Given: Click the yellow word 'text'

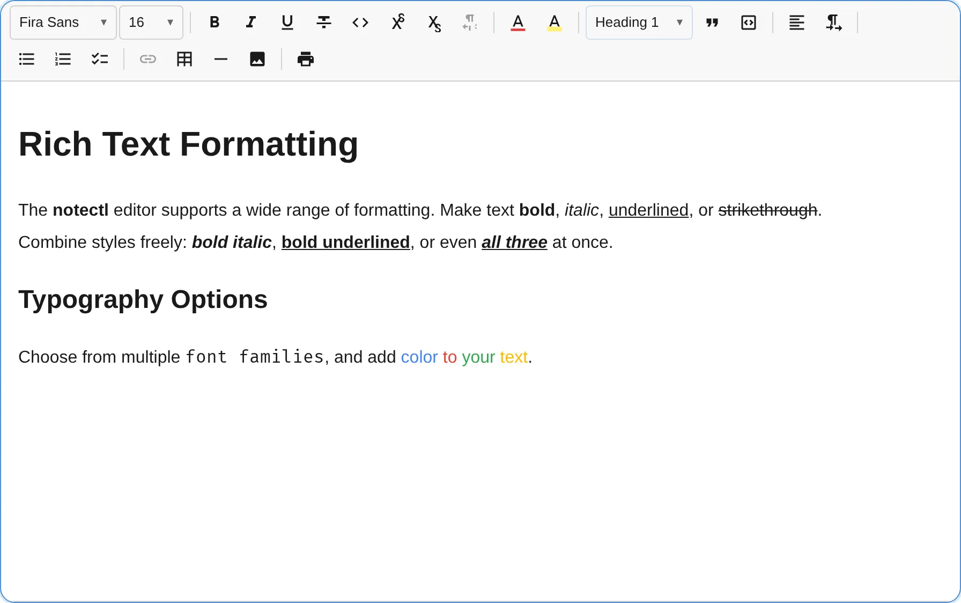Looking at the screenshot, I should [x=514, y=357].
